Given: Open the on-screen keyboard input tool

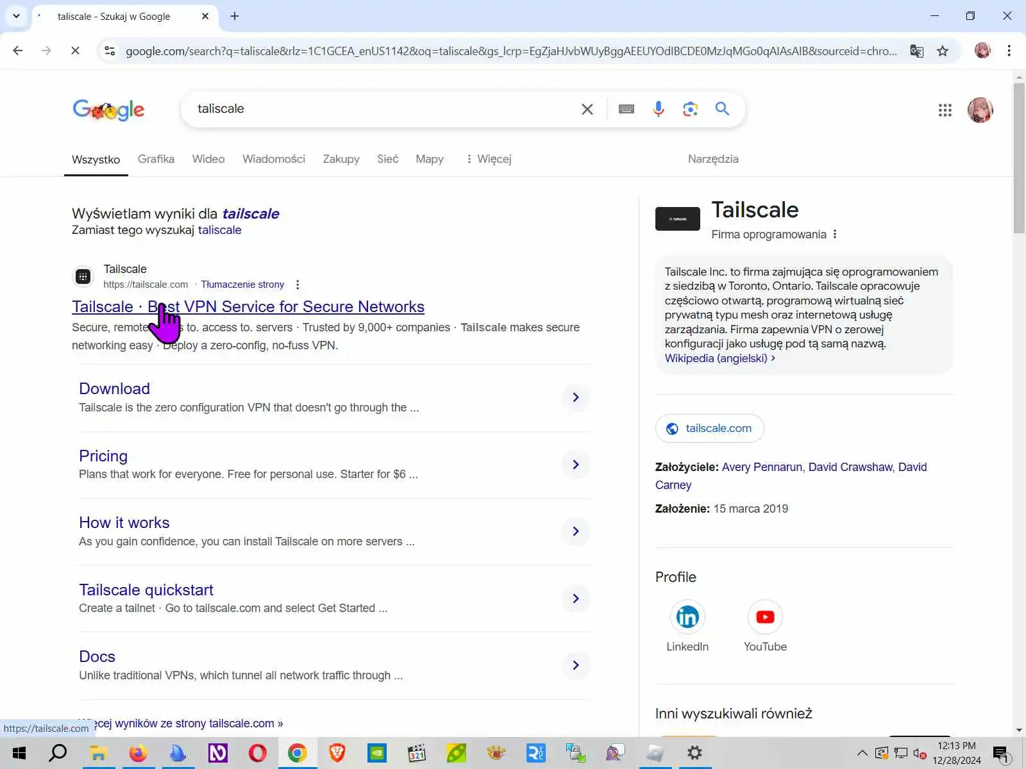Looking at the screenshot, I should (x=627, y=109).
